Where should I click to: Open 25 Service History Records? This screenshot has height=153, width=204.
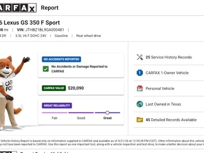click(x=169, y=57)
